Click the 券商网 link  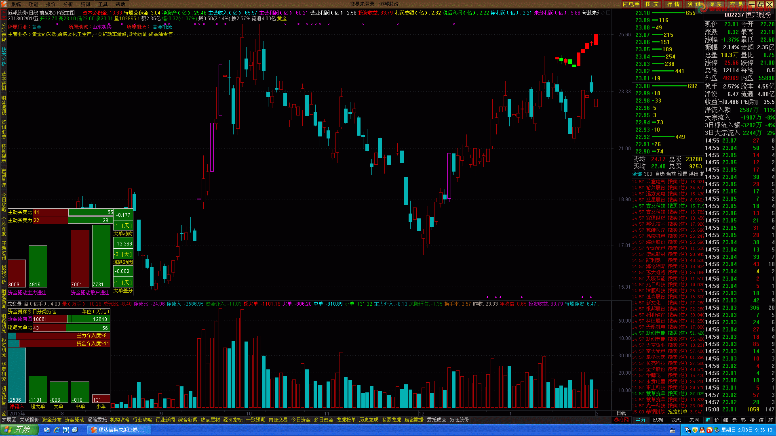click(621, 420)
